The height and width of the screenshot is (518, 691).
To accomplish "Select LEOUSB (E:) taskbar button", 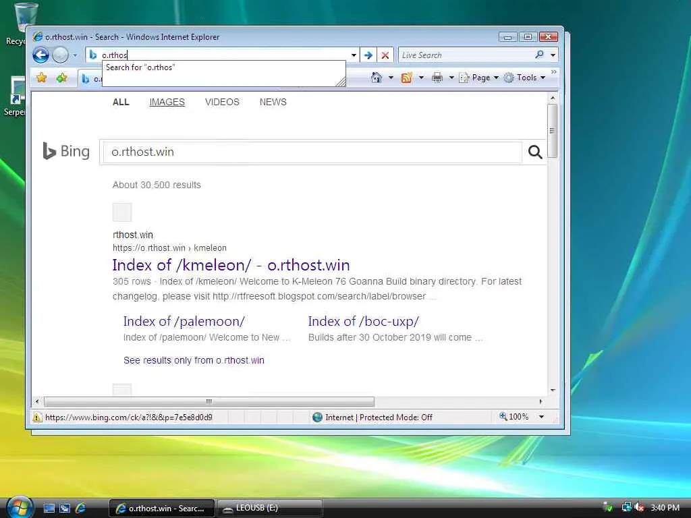I will [270, 509].
